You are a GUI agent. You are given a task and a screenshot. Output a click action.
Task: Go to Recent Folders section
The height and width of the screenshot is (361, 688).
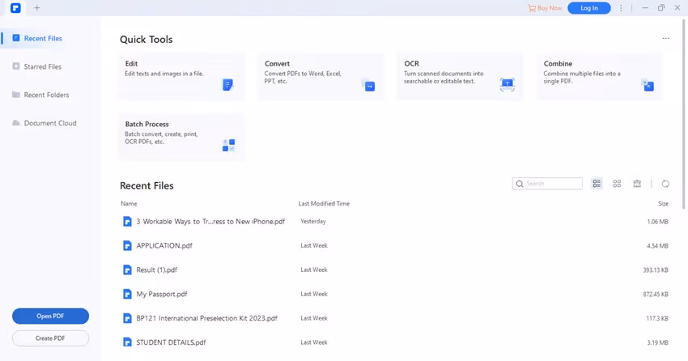point(46,95)
